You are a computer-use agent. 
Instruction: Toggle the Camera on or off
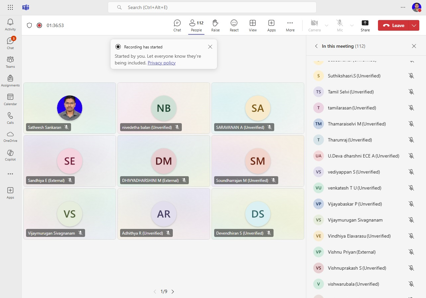tap(314, 25)
